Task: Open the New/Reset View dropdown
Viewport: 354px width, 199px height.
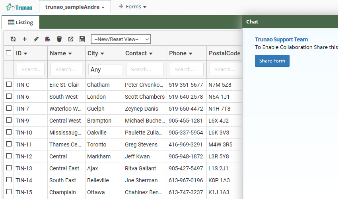Action: 121,39
